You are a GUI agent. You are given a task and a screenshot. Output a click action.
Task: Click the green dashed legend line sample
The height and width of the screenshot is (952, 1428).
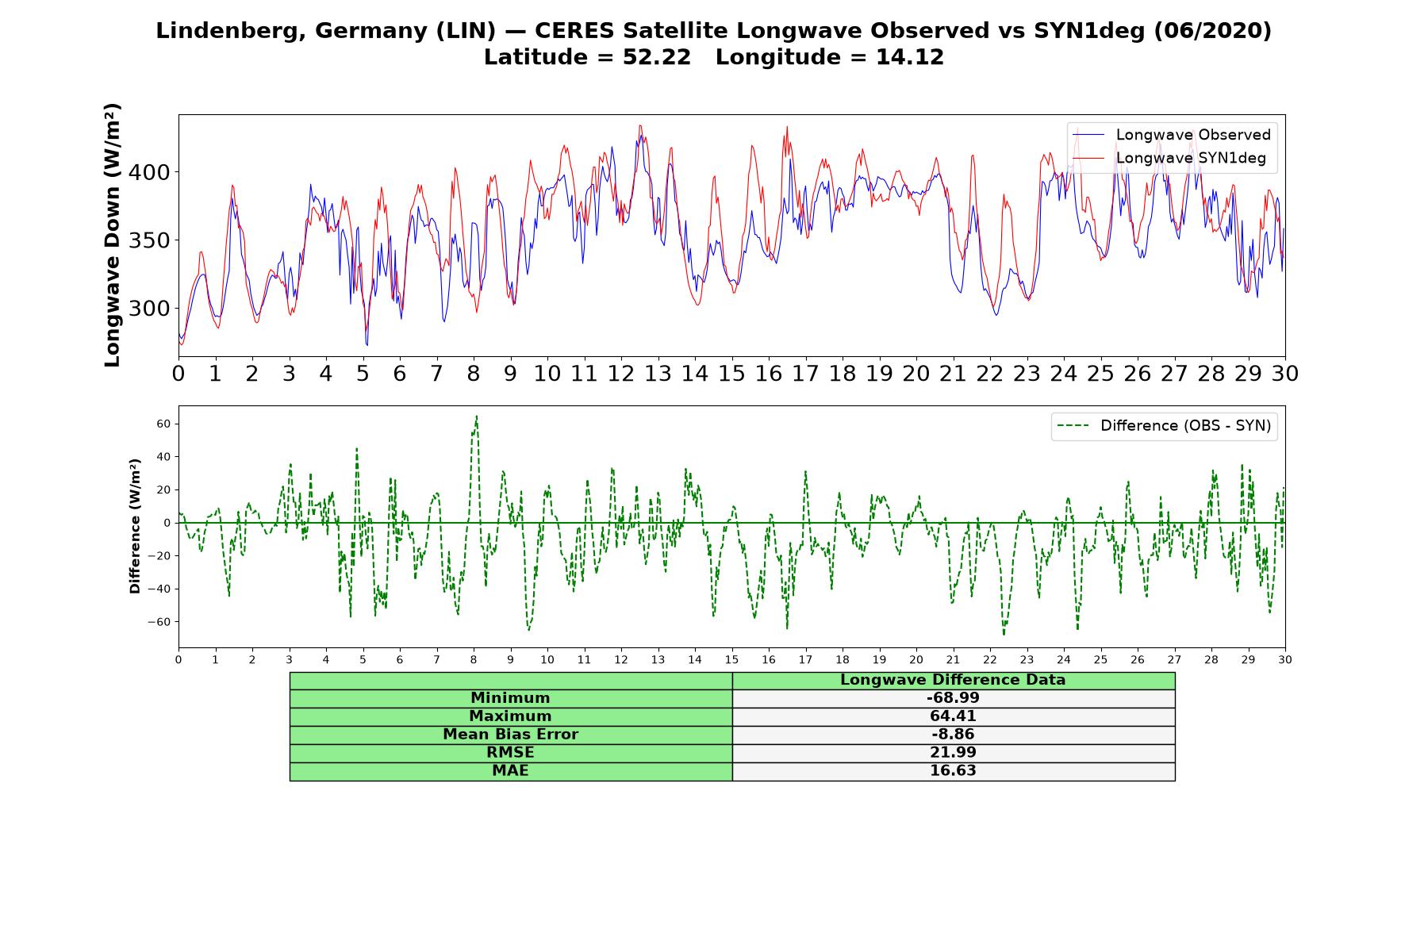[x=1073, y=426]
